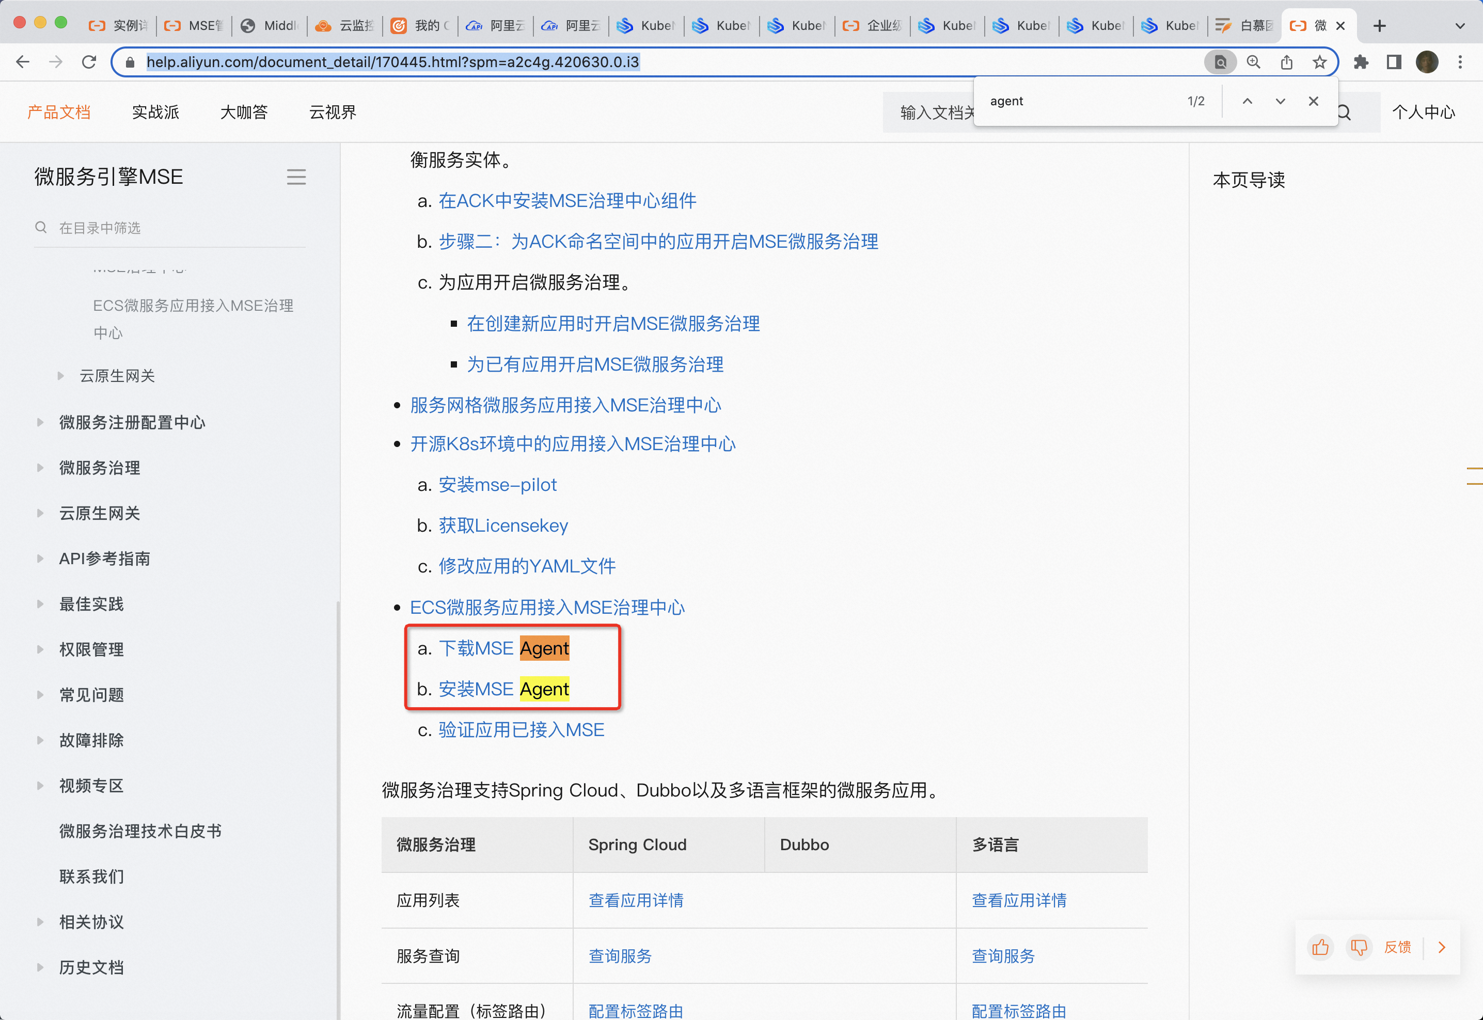
Task: Open 联系我们 sidebar item
Action: (x=91, y=876)
